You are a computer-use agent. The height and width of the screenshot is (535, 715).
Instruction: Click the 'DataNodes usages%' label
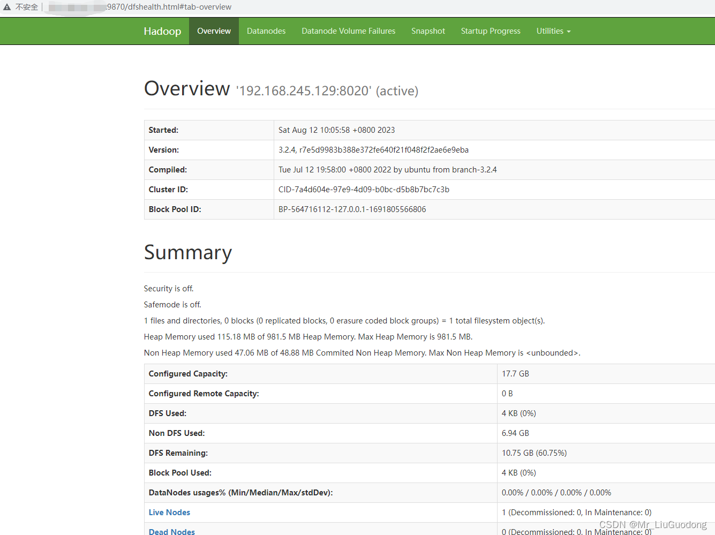pyautogui.click(x=240, y=493)
